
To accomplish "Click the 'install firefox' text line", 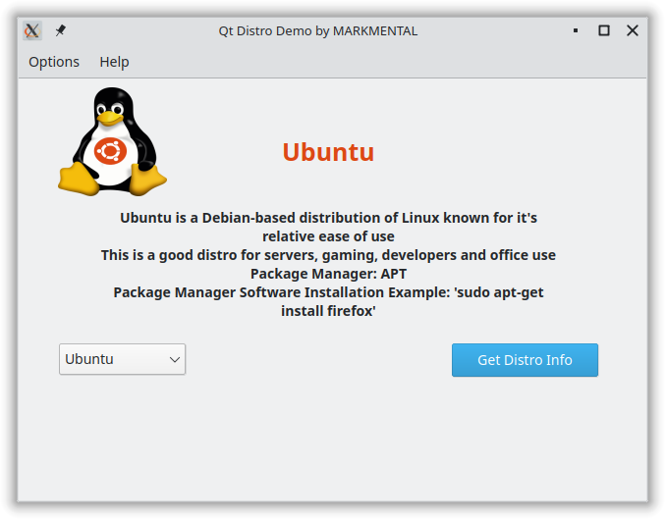I will 328,311.
